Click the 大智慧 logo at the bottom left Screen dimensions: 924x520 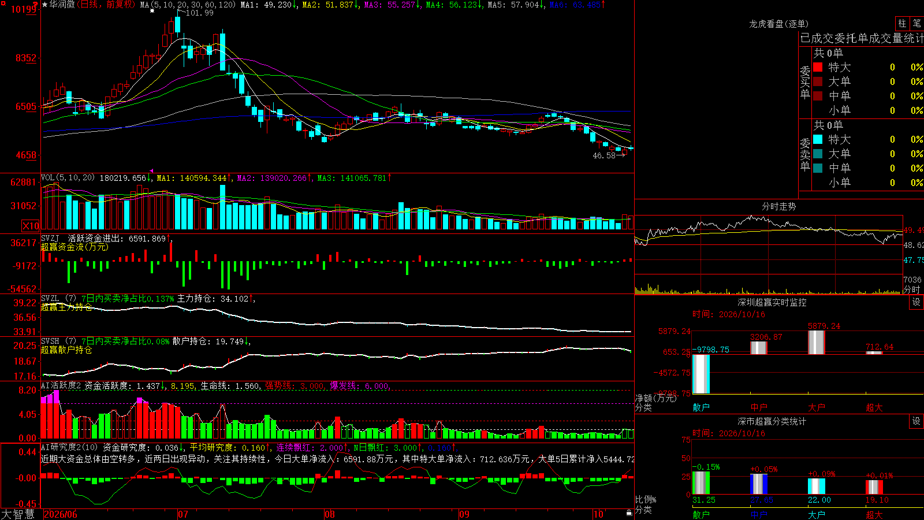[x=18, y=514]
